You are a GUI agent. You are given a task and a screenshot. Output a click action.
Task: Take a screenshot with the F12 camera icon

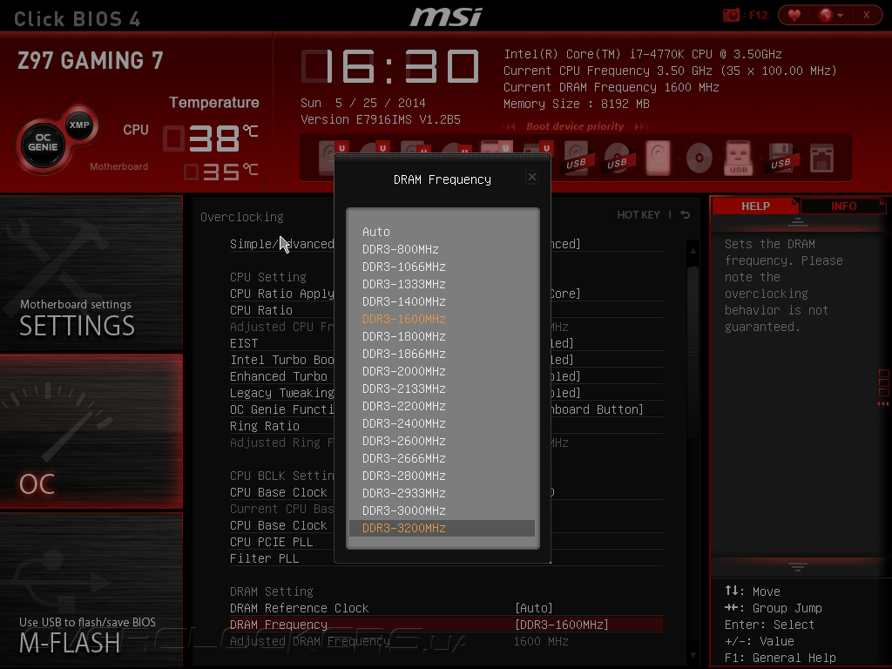point(731,16)
